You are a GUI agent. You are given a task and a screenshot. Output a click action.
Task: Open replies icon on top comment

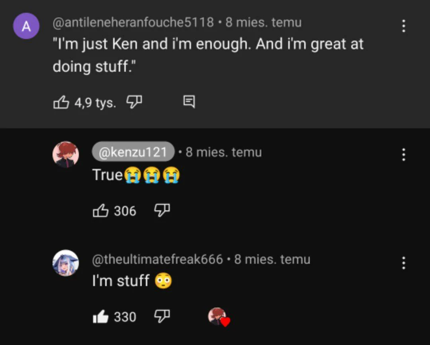(x=189, y=102)
